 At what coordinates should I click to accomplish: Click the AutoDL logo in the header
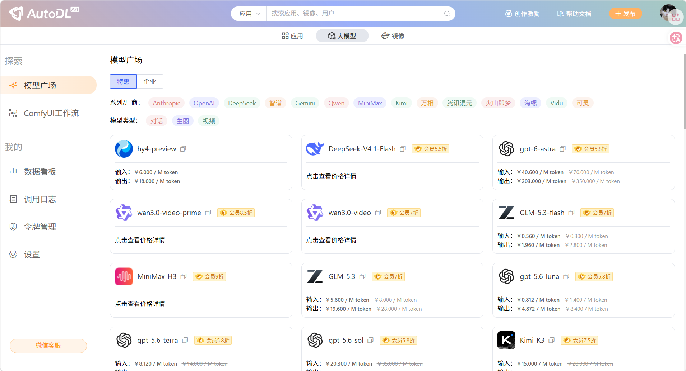pyautogui.click(x=44, y=13)
